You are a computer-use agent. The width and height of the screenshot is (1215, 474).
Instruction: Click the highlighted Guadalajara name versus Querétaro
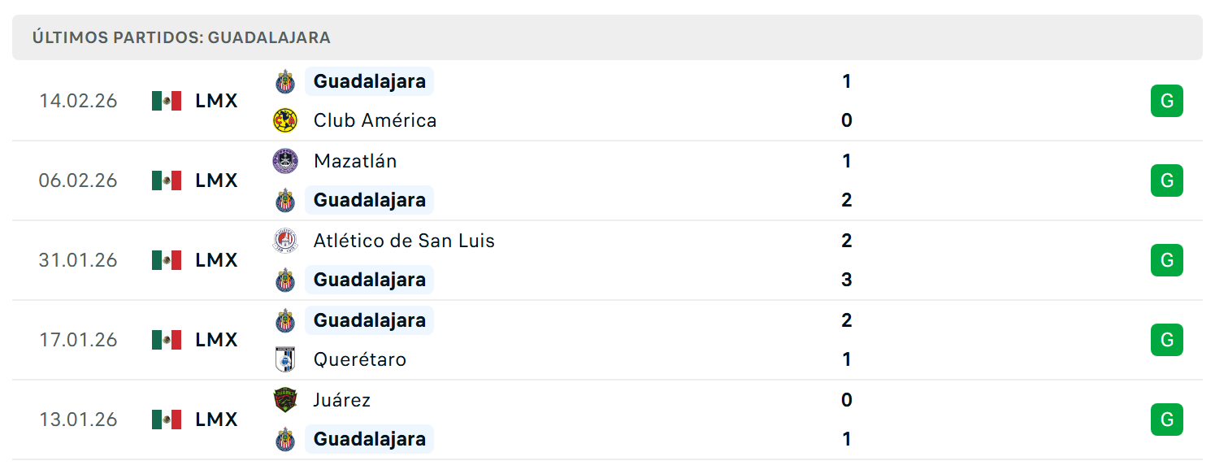[x=370, y=320]
